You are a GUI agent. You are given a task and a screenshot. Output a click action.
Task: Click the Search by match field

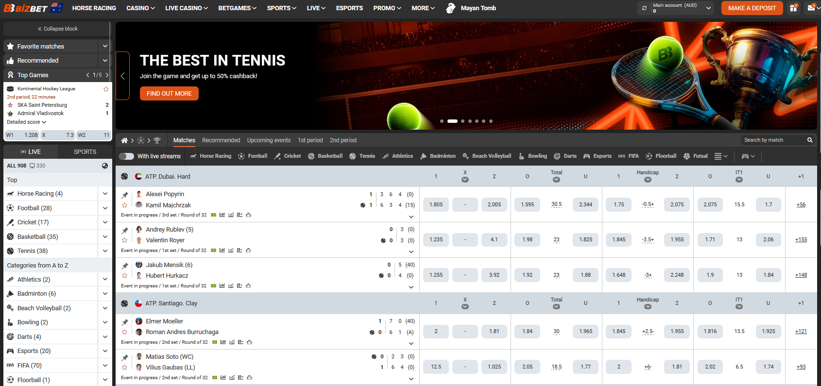[773, 140]
